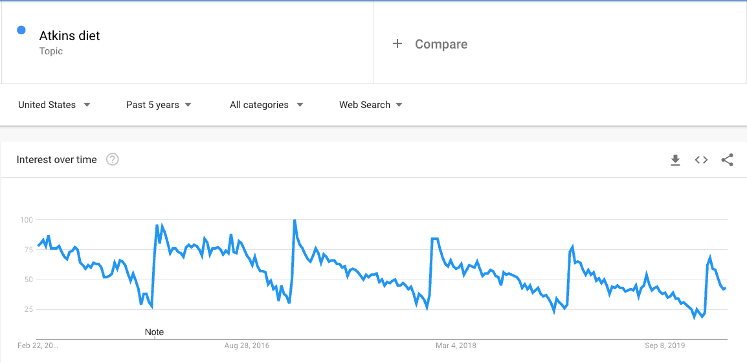
Task: Click the Interest over time heading
Action: click(x=57, y=160)
